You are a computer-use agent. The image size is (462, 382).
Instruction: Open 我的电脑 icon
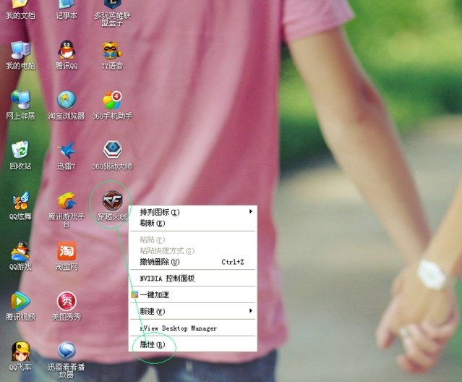click(x=20, y=55)
